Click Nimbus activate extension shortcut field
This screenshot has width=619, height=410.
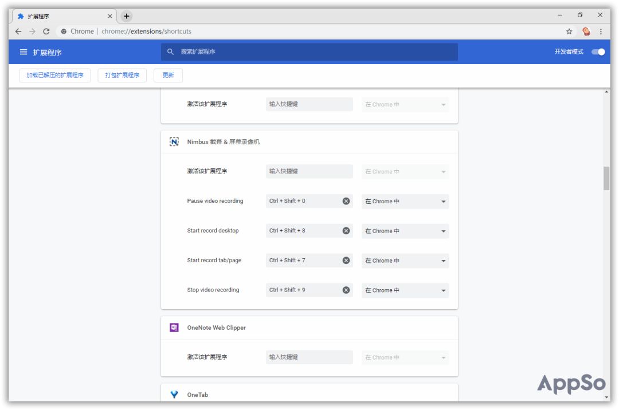(309, 171)
